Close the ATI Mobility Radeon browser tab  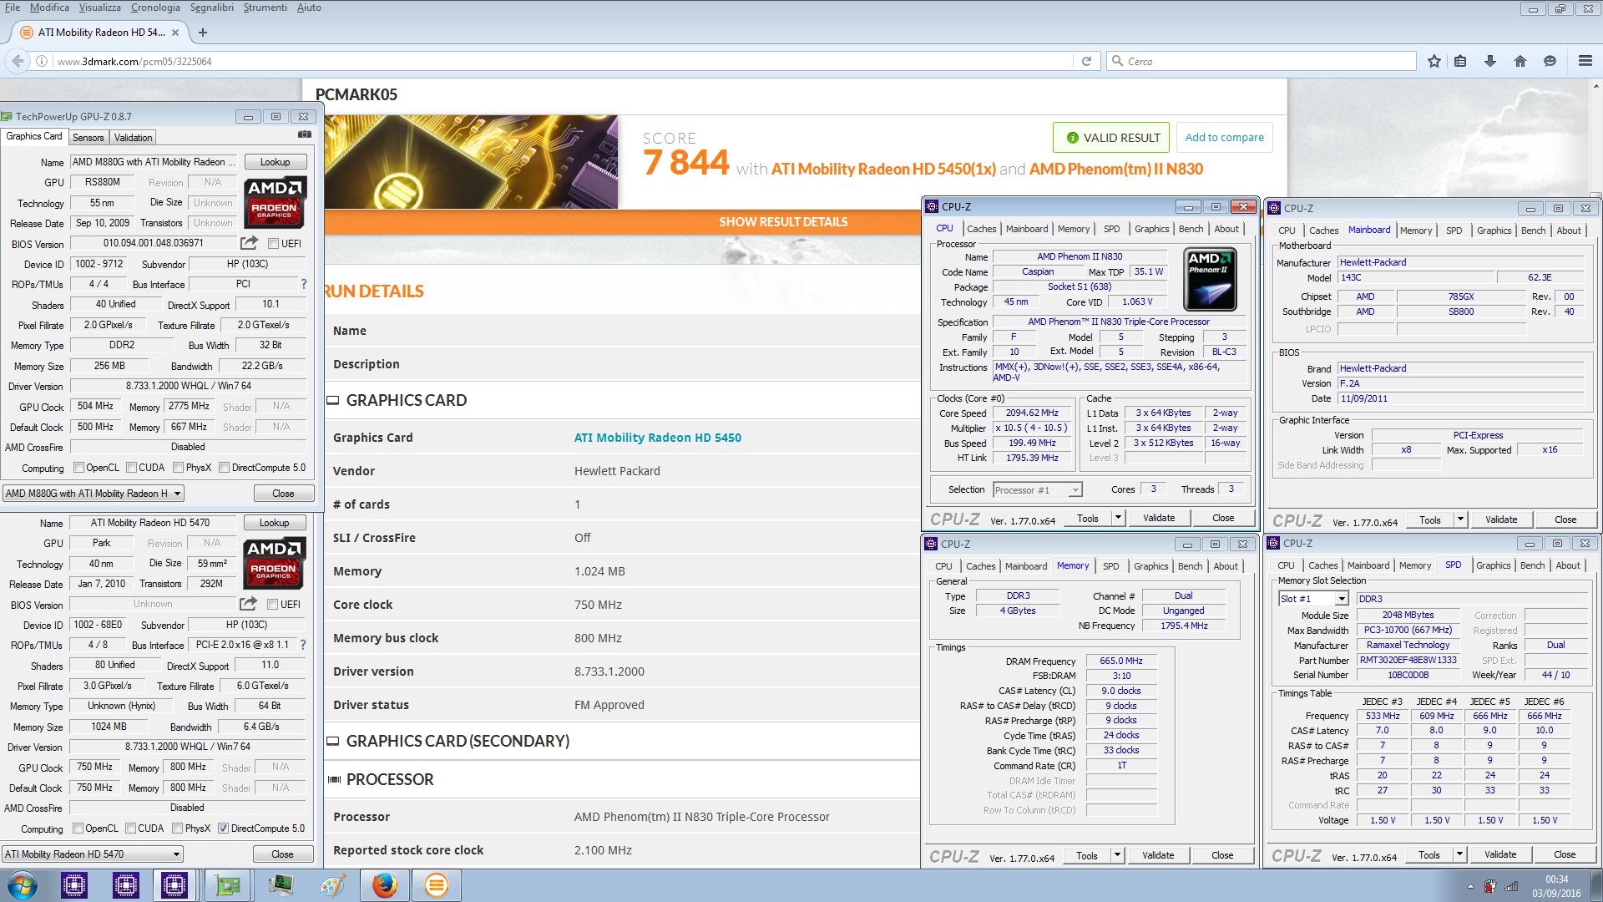175,33
